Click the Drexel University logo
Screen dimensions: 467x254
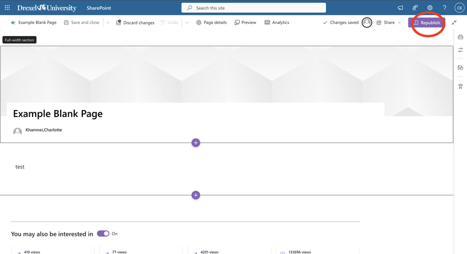pos(47,8)
